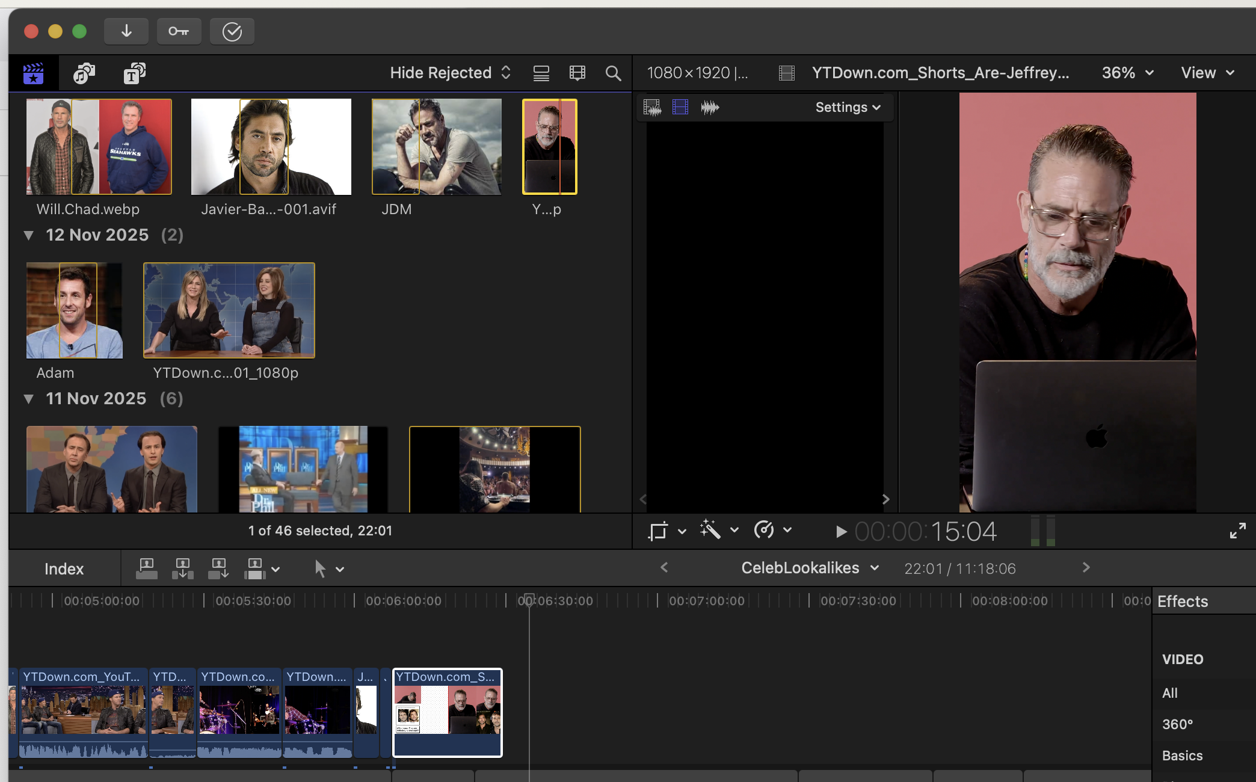Open the Photos and Audio sidebar
This screenshot has height=782, width=1256.
click(x=84, y=73)
